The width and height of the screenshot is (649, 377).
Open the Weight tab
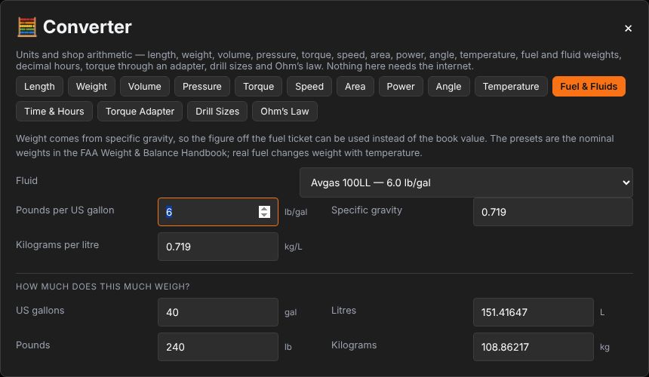91,87
